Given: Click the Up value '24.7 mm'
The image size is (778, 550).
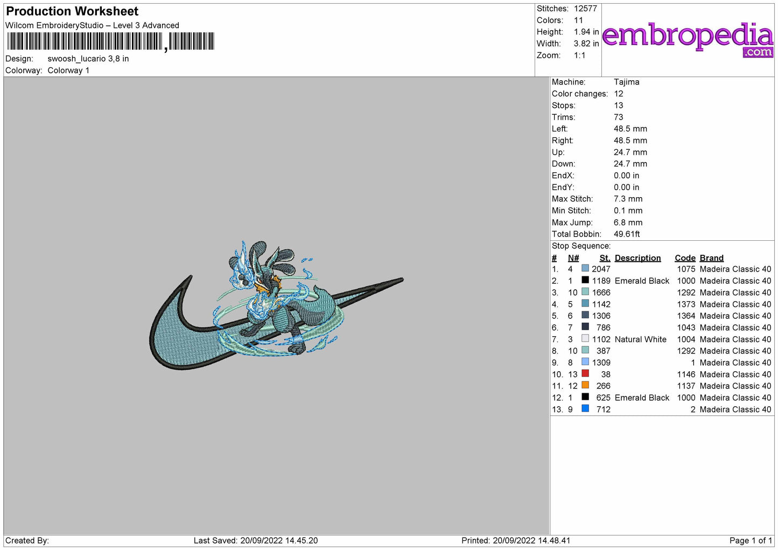Looking at the screenshot, I should (x=630, y=152).
